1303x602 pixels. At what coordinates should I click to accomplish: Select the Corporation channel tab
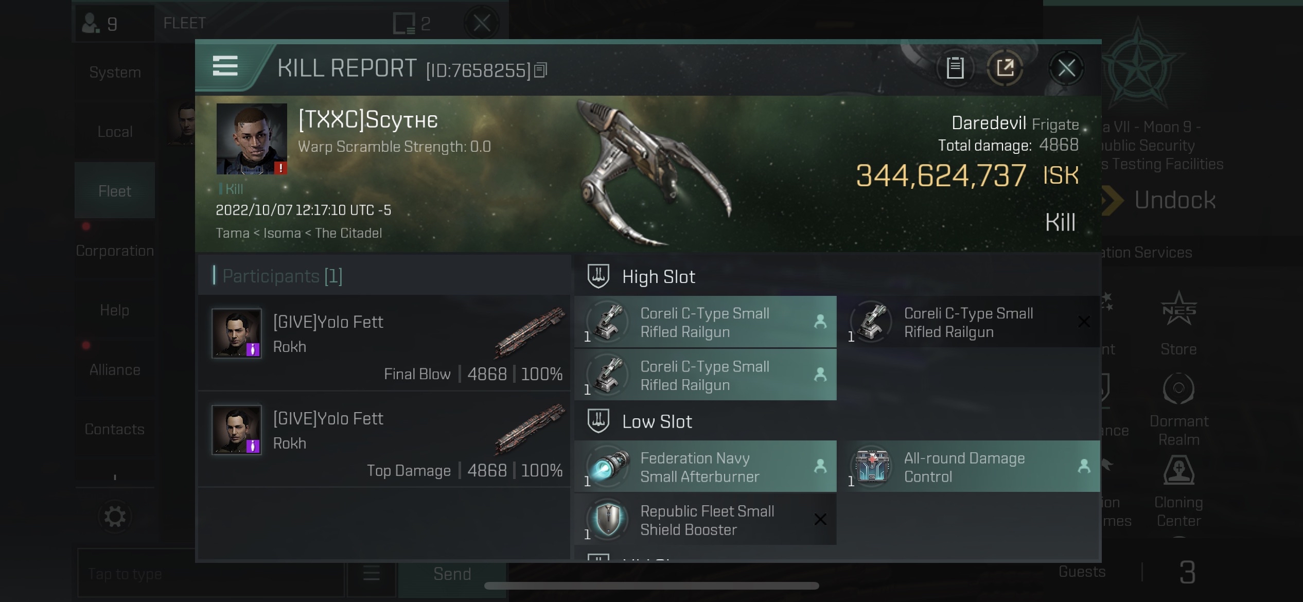(x=115, y=251)
